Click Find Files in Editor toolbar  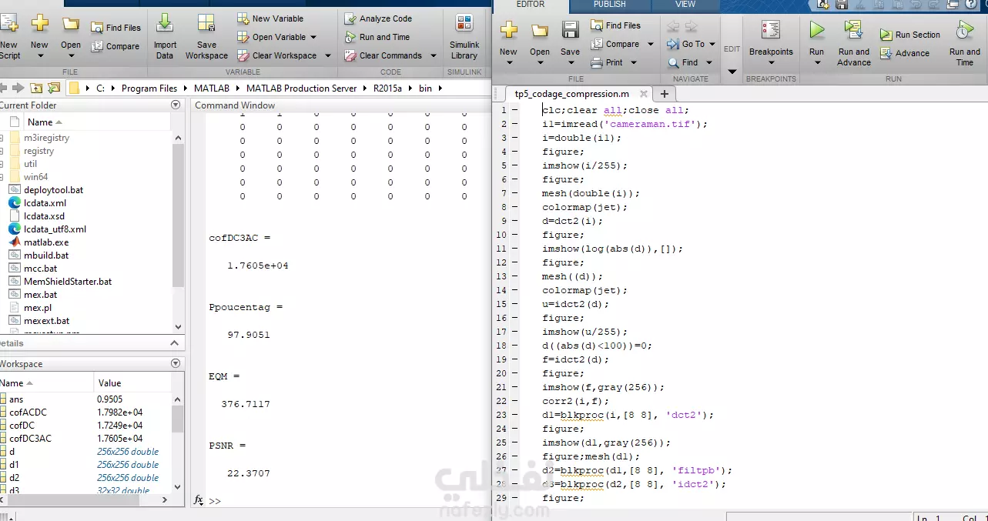[x=615, y=25]
